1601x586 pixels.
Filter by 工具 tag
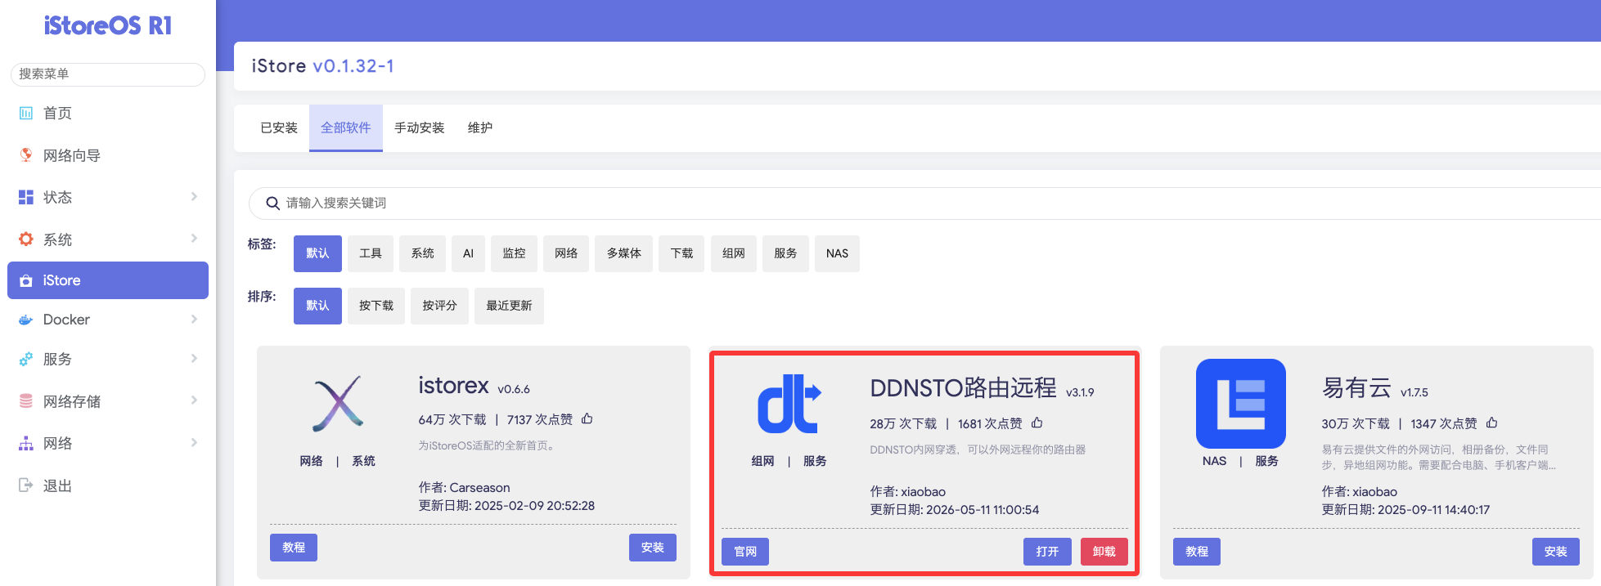point(371,253)
